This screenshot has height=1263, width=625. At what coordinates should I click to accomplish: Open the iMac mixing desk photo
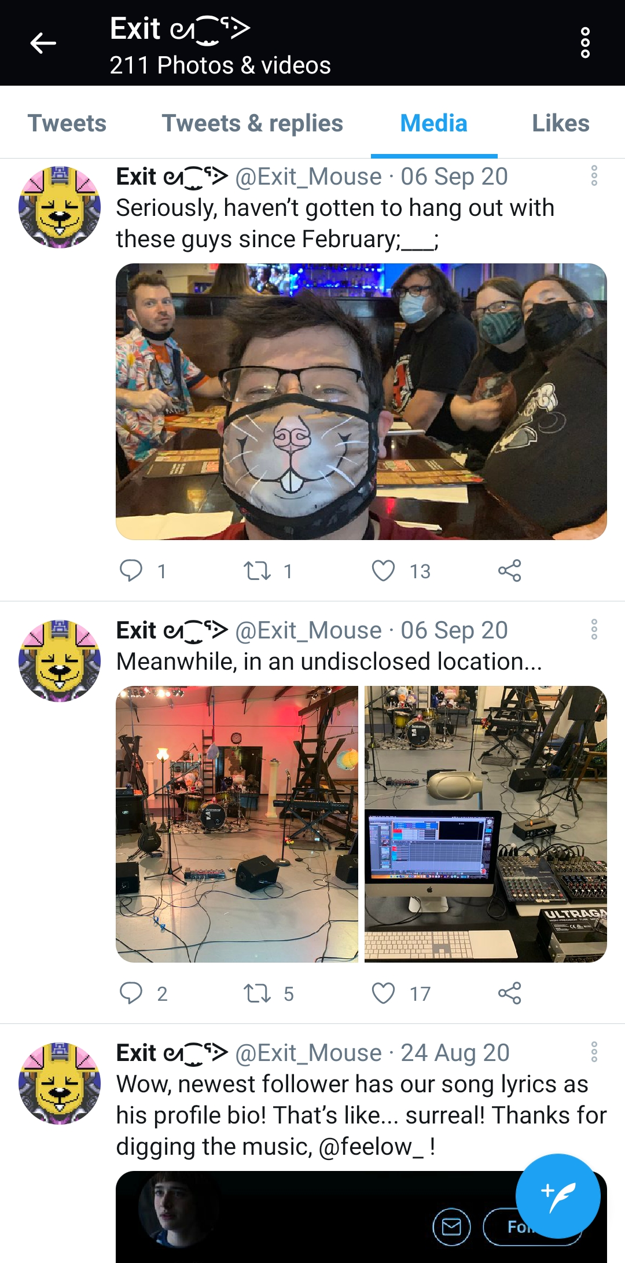click(x=486, y=824)
